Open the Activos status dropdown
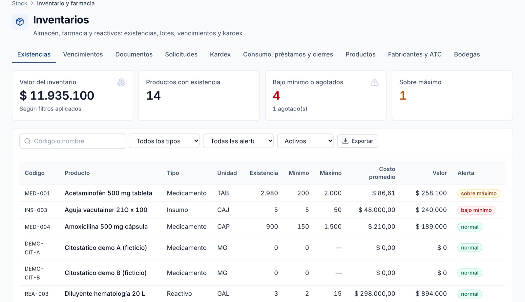The height and width of the screenshot is (302, 525). [305, 141]
